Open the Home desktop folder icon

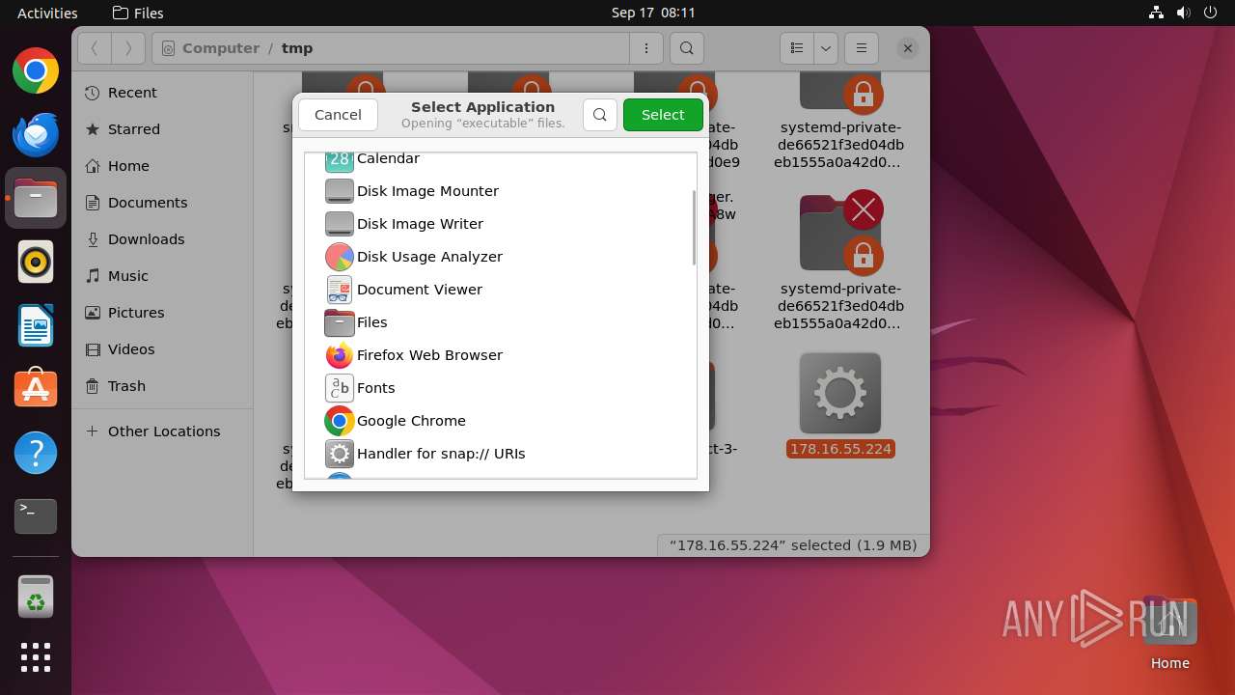(x=1169, y=632)
